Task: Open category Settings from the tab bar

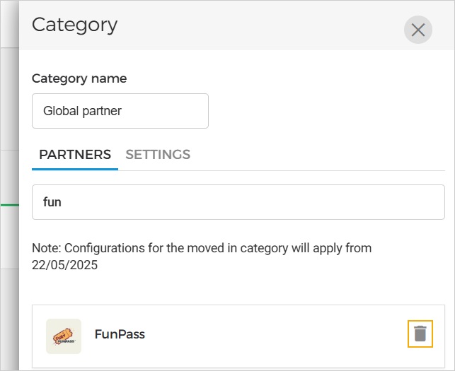Action: pos(158,155)
